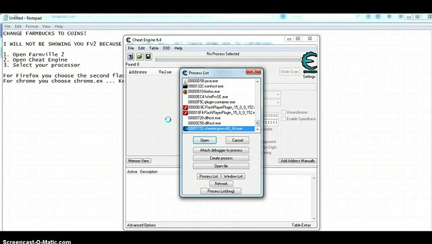Click the Address column header

[x=138, y=72]
